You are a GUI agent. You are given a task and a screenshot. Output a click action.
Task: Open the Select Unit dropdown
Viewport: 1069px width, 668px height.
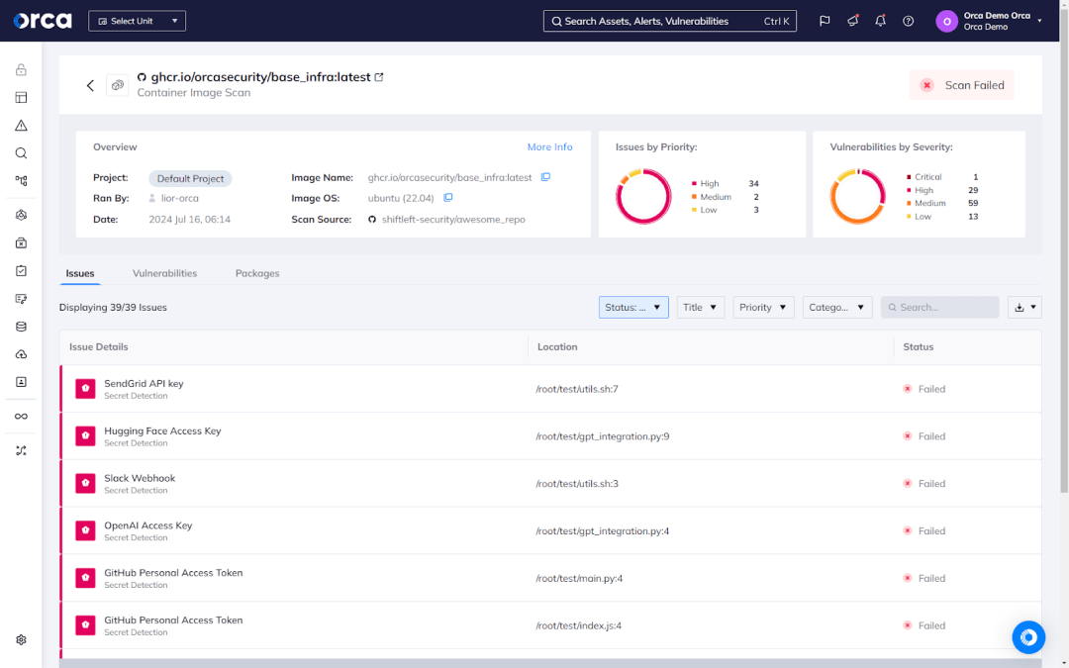[137, 21]
